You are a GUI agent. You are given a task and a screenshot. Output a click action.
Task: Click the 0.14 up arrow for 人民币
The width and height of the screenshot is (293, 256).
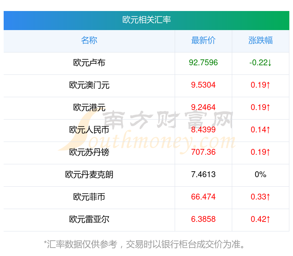pyautogui.click(x=260, y=130)
